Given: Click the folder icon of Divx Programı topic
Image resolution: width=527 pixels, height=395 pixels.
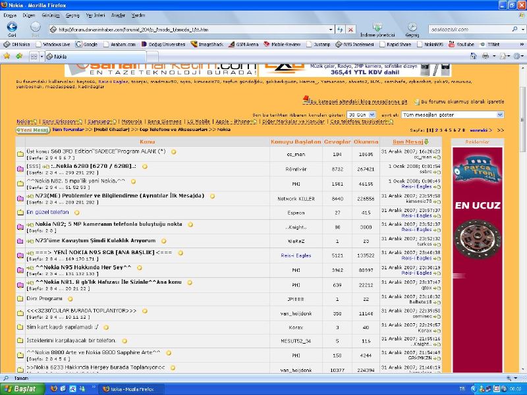Looking at the screenshot, I should [x=20, y=299].
